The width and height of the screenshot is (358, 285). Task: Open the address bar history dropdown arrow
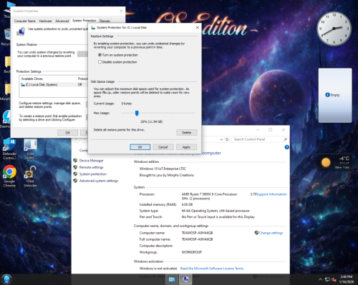(x=221, y=139)
